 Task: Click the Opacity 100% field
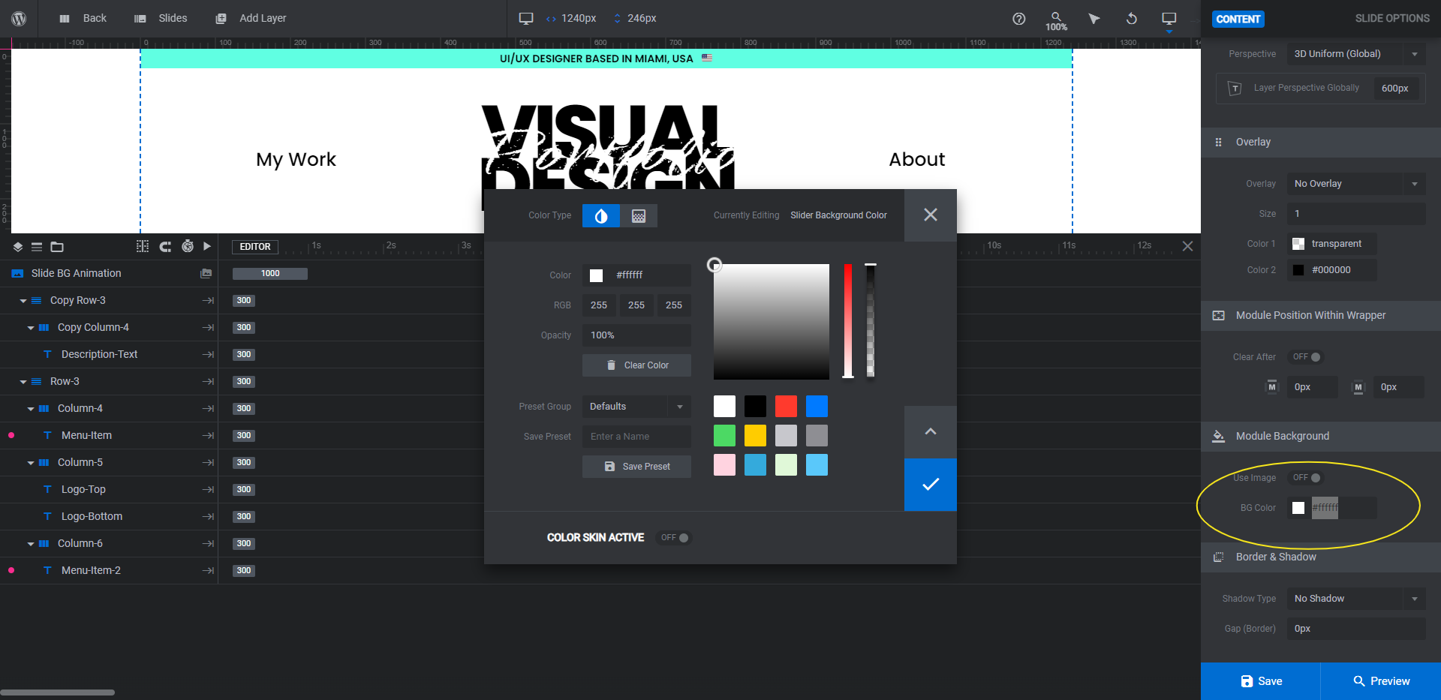tap(636, 335)
